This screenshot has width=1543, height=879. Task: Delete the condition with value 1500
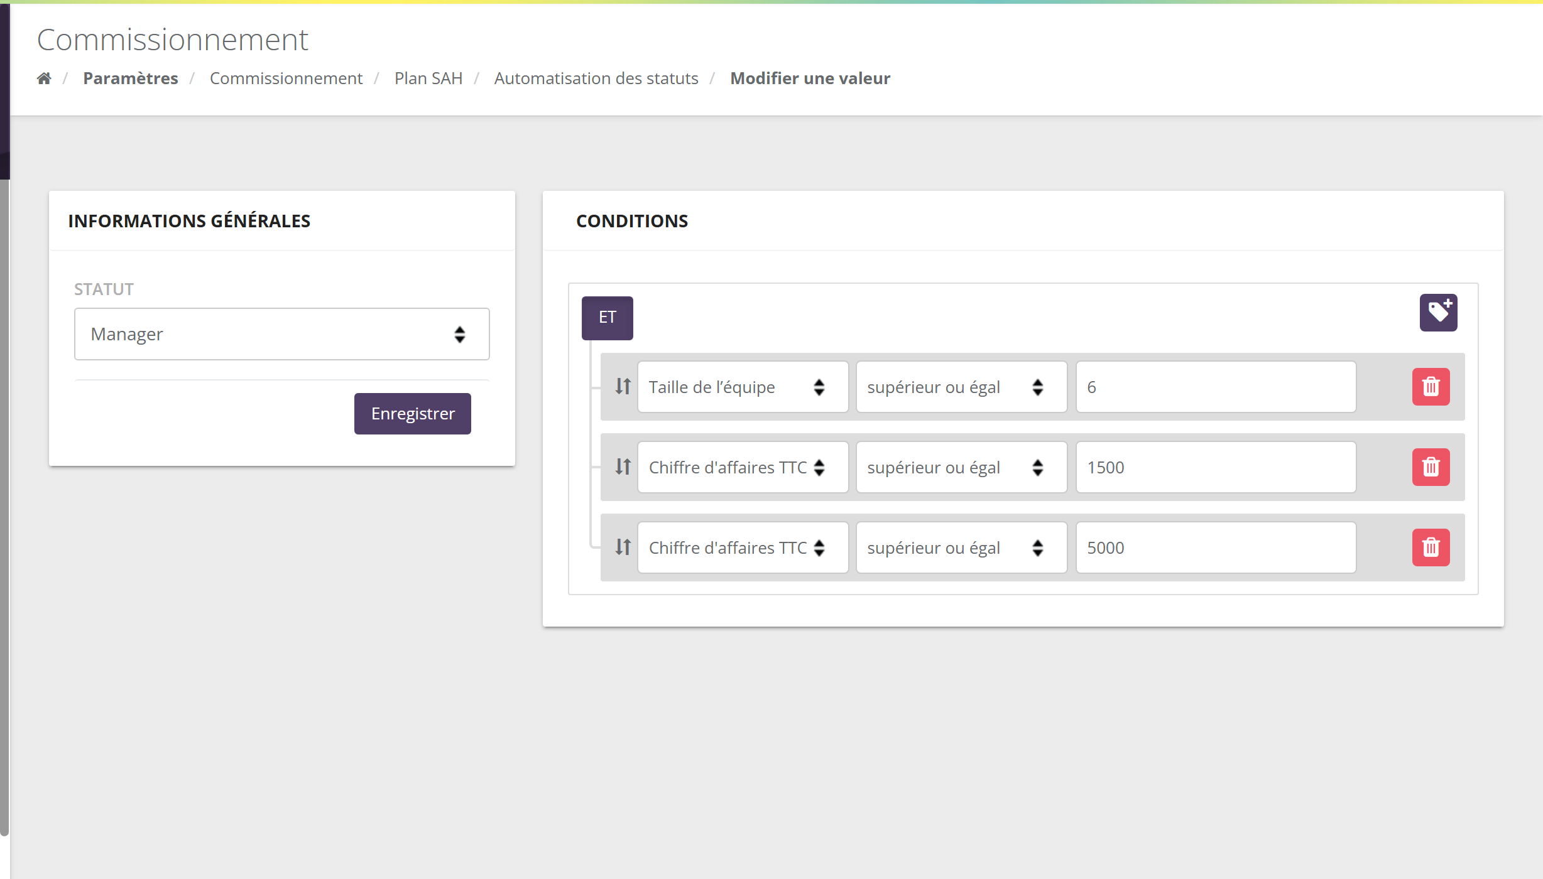[x=1431, y=467]
